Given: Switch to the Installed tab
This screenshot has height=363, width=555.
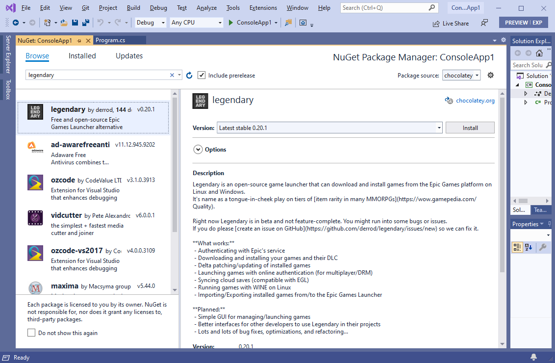Looking at the screenshot, I should [x=82, y=56].
